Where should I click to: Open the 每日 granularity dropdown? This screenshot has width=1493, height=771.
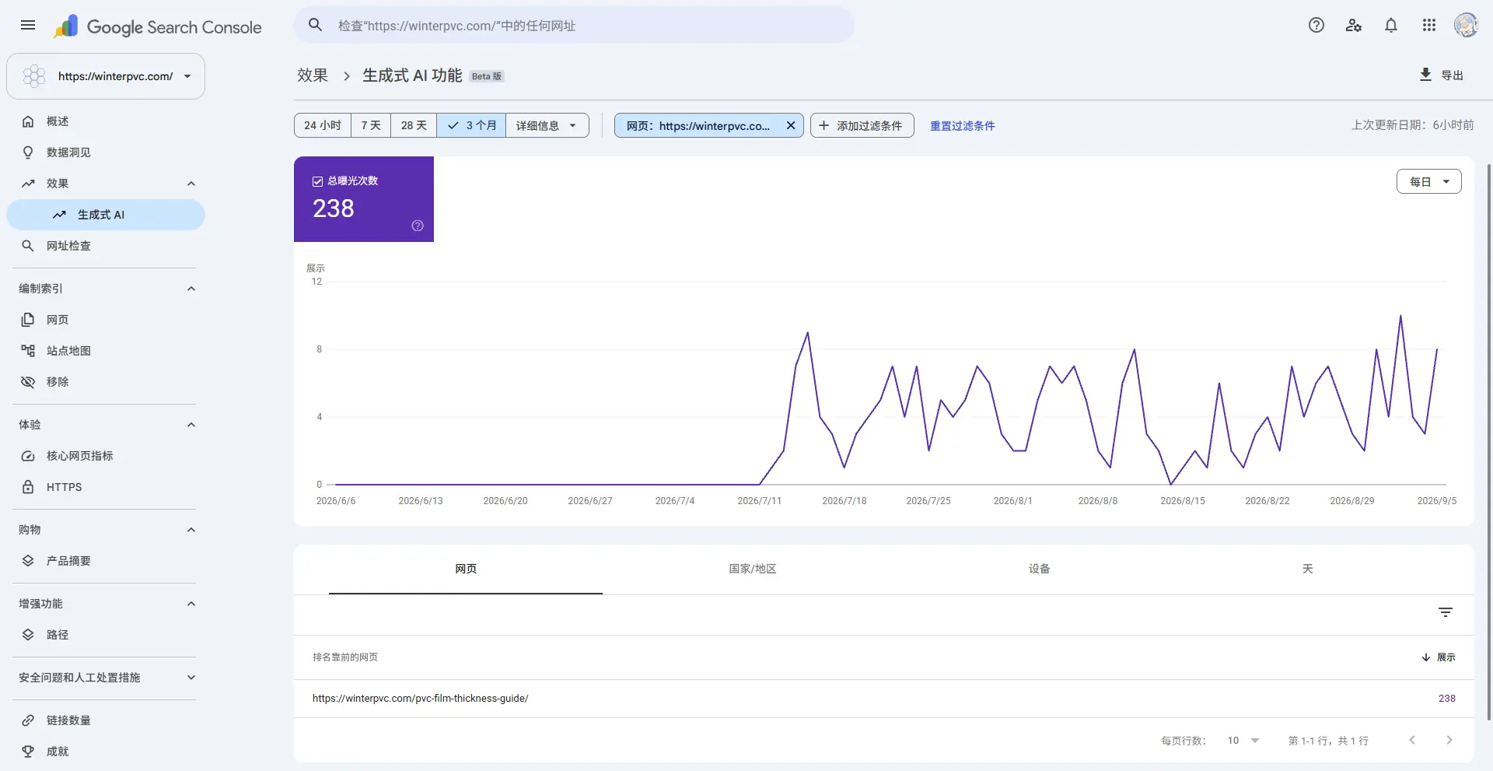point(1429,181)
